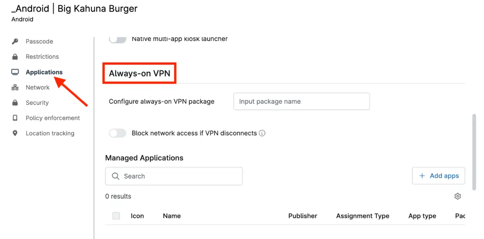Sort by Publisher column header
The height and width of the screenshot is (239, 484).
pyautogui.click(x=303, y=216)
